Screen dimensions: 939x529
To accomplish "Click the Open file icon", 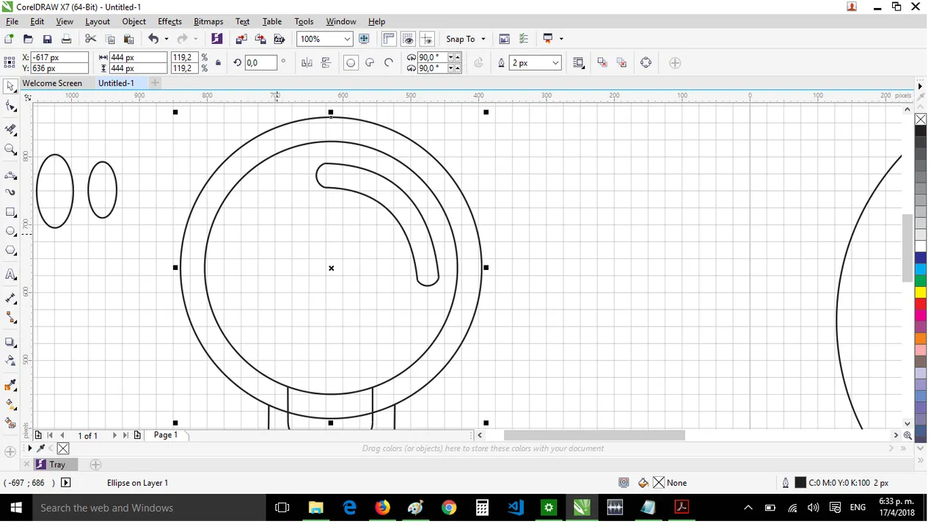I will (x=28, y=39).
